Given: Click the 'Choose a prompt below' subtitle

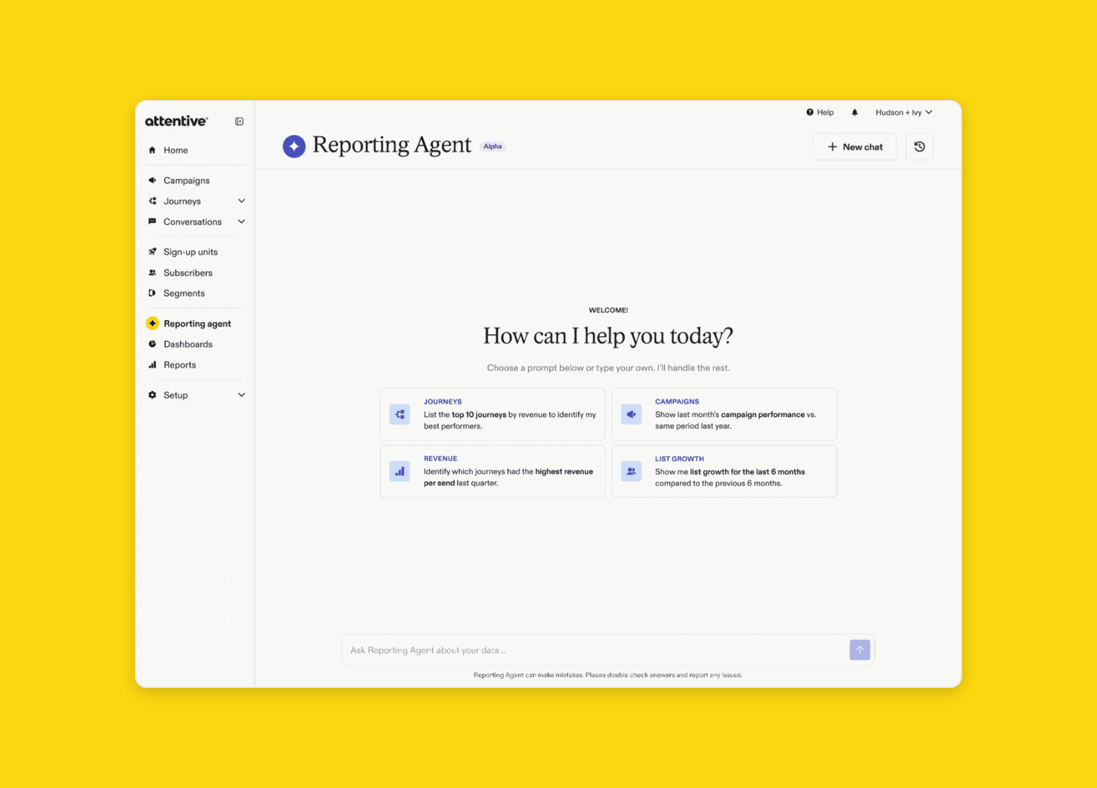Looking at the screenshot, I should (x=608, y=368).
